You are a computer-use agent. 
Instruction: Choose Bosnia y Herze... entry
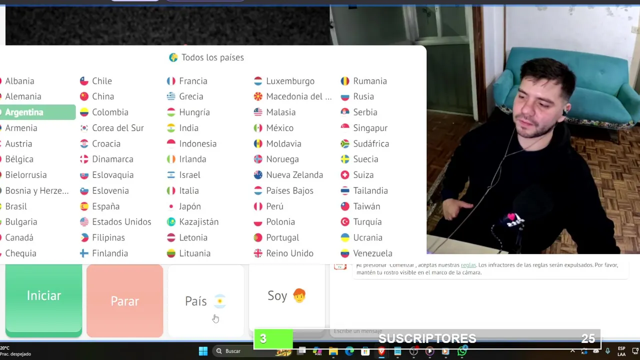click(37, 190)
